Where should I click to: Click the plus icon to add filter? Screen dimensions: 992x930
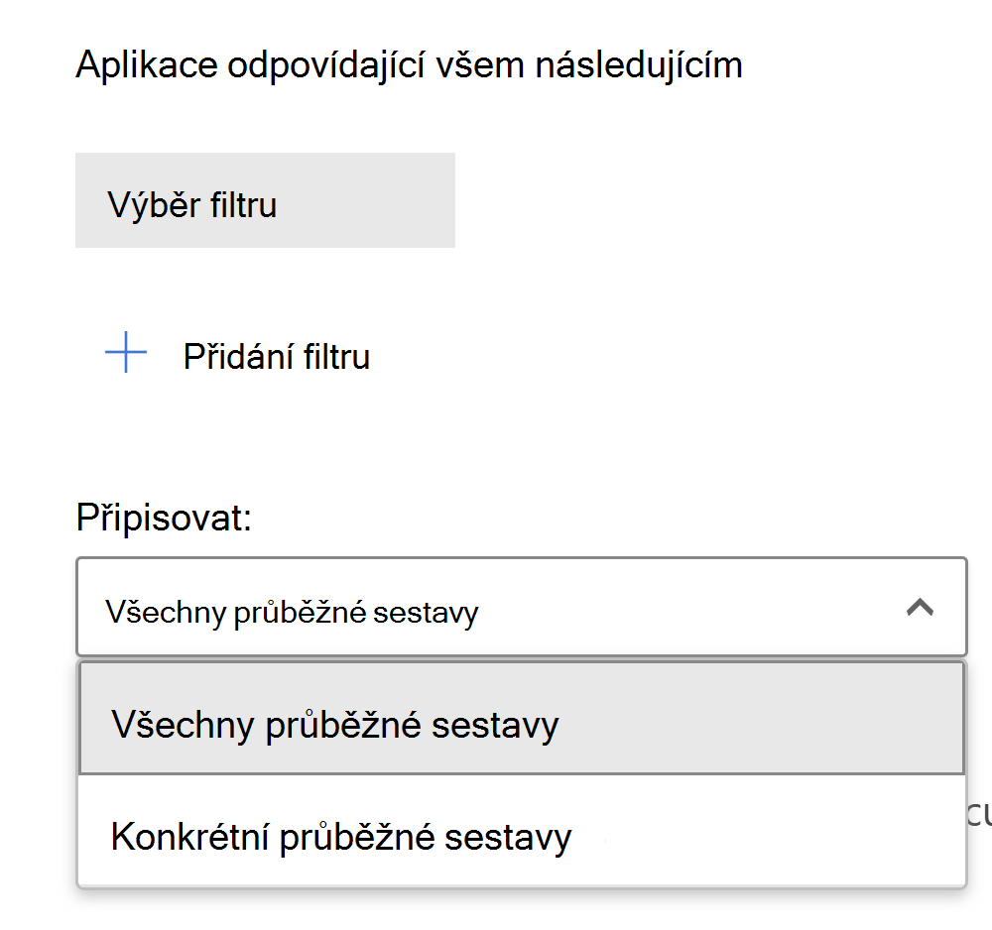126,354
